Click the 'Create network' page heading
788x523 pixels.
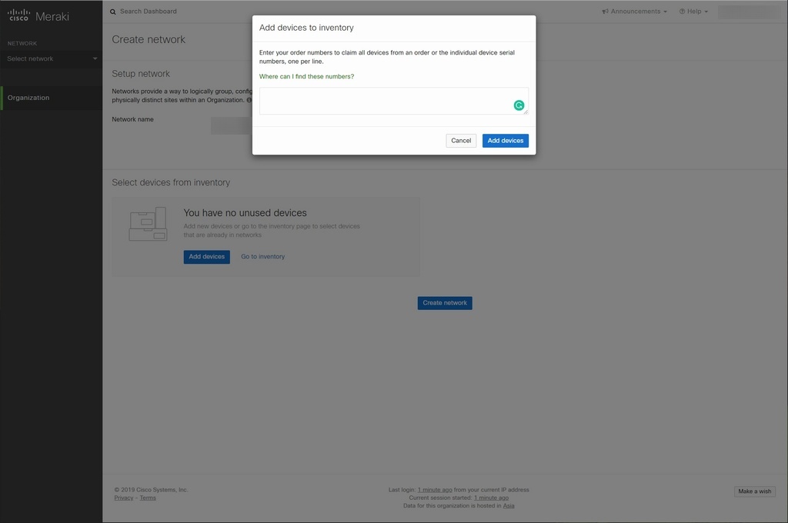(149, 40)
